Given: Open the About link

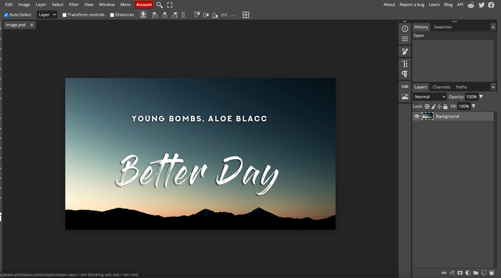Looking at the screenshot, I should [x=389, y=5].
